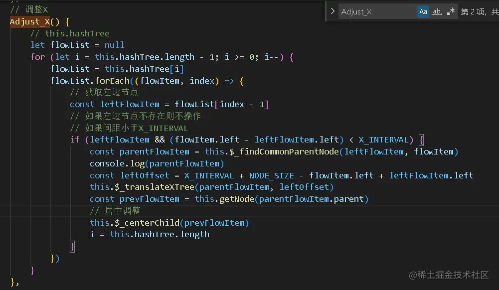This screenshot has height=290, width=499.
Task: Click the comment '// 调整X'
Action: point(28,9)
